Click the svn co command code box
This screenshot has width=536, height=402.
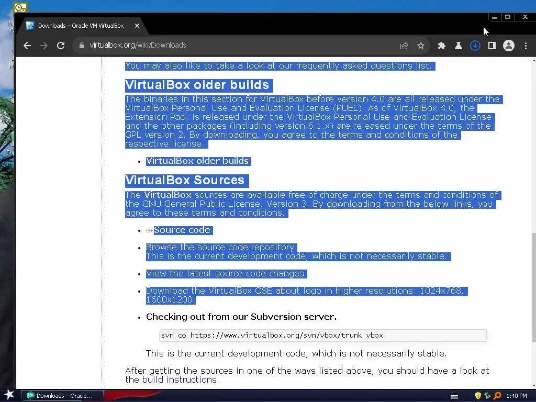(x=322, y=336)
